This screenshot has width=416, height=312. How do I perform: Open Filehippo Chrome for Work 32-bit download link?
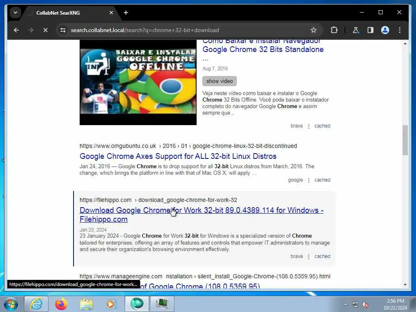[x=201, y=214]
